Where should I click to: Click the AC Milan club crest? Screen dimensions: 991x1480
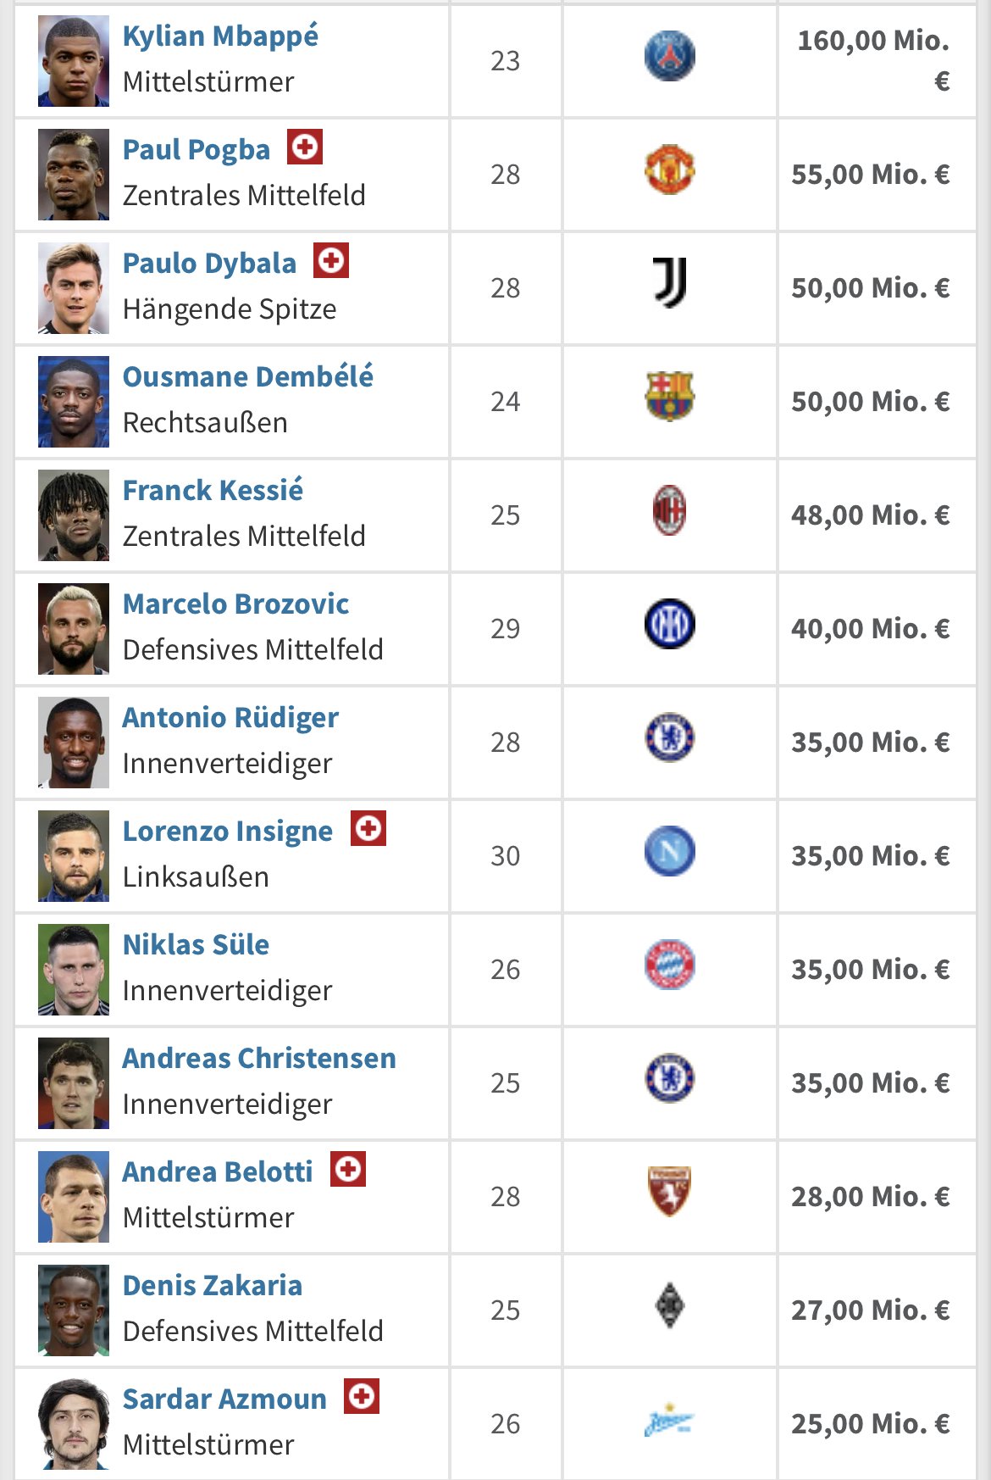click(669, 510)
